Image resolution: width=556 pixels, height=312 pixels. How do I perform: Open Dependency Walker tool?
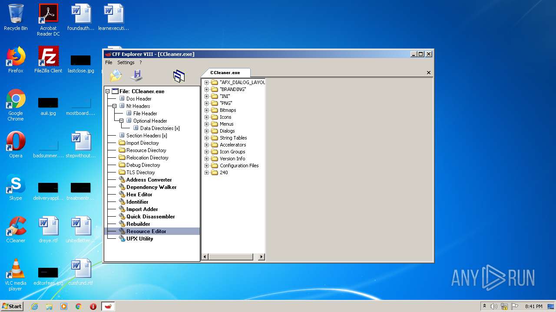tap(151, 187)
